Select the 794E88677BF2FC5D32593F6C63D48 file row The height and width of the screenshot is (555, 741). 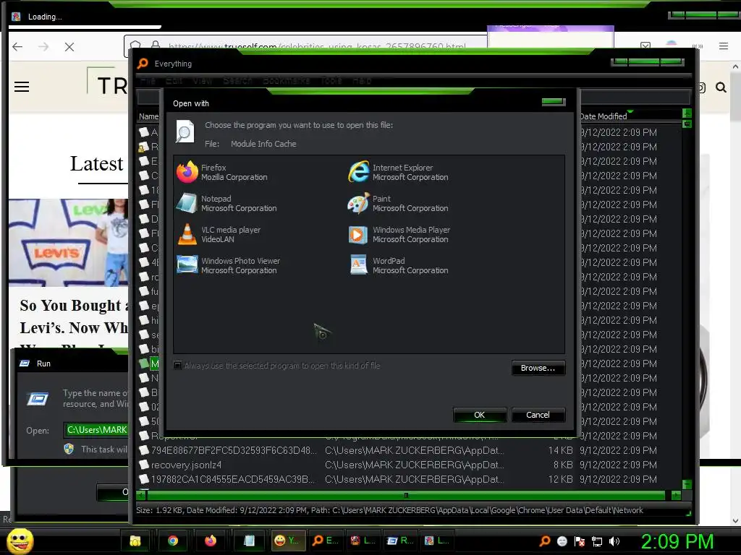(x=408, y=450)
